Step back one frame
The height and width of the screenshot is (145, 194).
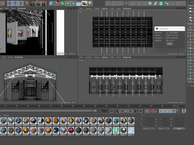(122, 111)
